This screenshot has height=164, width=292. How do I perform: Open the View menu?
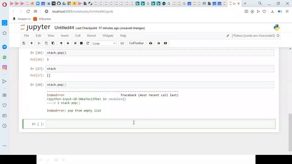click(x=51, y=36)
